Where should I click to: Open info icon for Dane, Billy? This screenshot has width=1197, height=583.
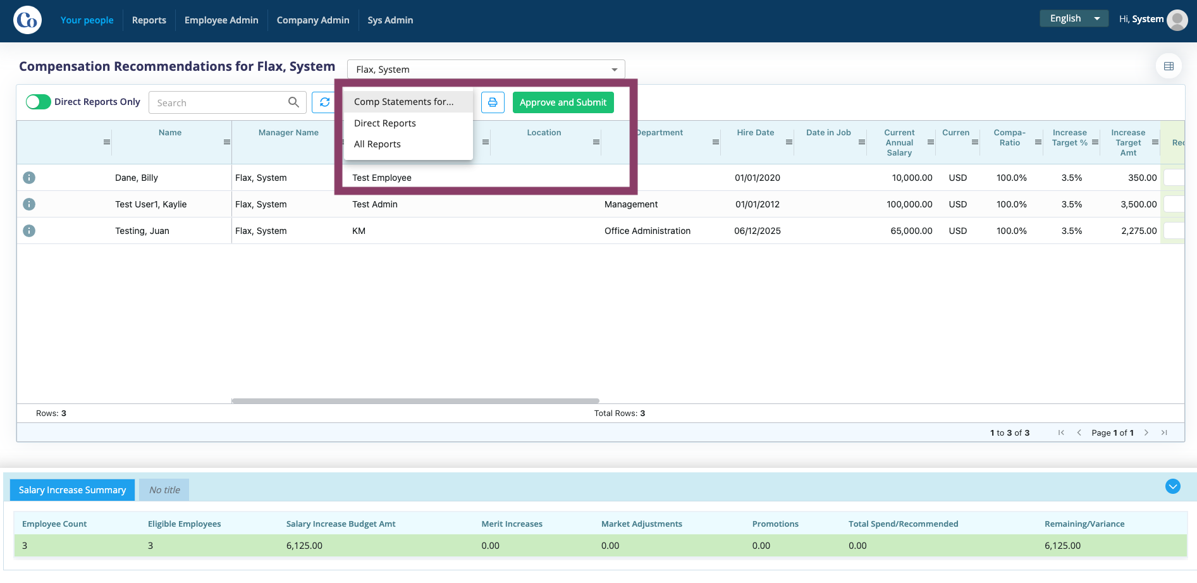click(29, 178)
